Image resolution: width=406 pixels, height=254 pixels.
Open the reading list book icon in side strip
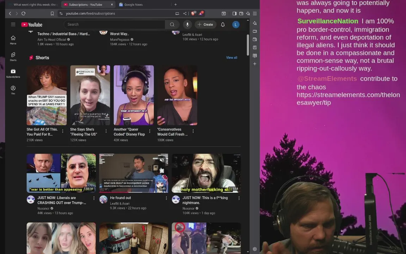[x=255, y=56]
